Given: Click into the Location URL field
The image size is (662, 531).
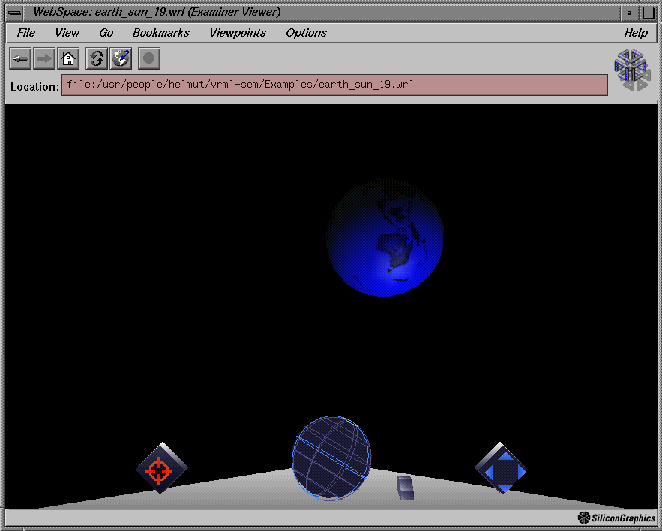Looking at the screenshot, I should [x=334, y=85].
